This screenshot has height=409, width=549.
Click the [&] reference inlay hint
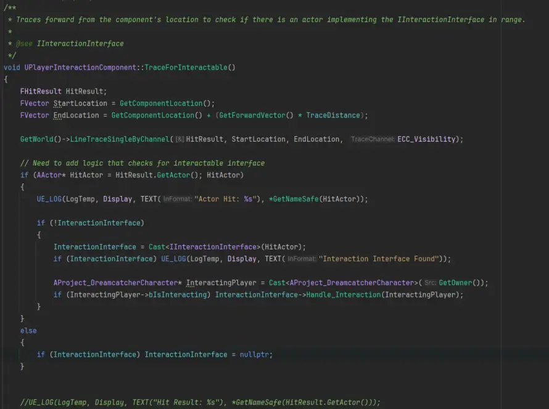(x=180, y=139)
